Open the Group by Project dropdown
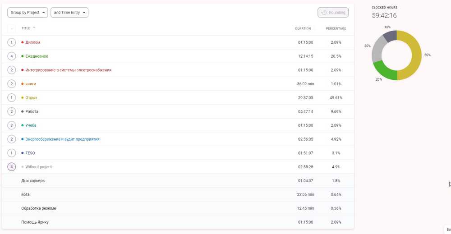 click(28, 13)
